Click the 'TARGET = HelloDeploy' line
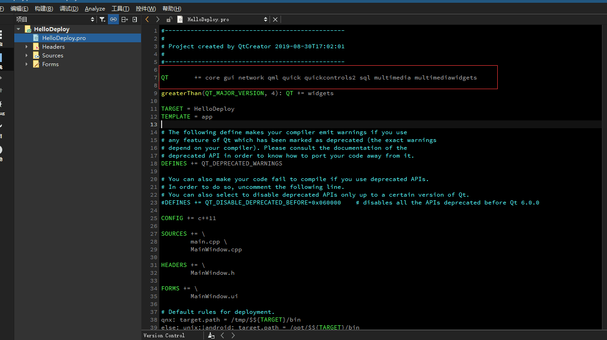Image resolution: width=607 pixels, height=340 pixels. point(198,109)
